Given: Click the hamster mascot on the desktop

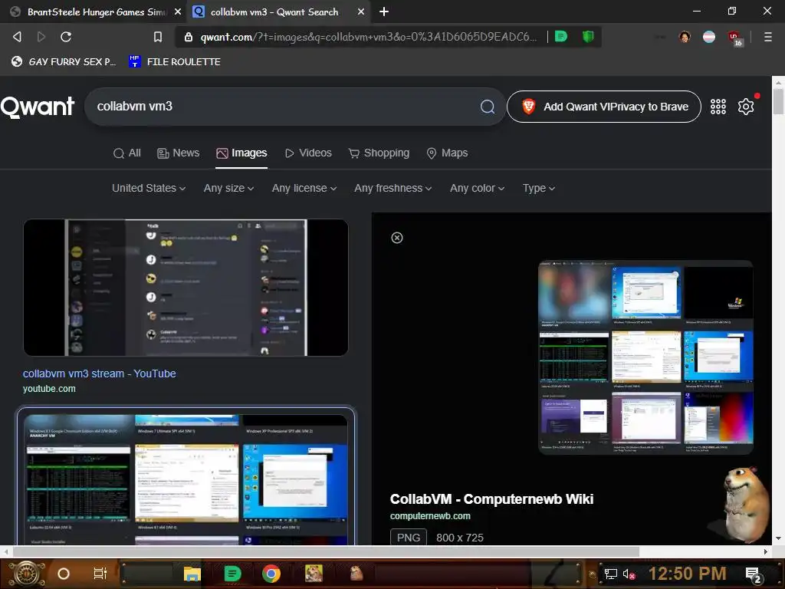Looking at the screenshot, I should (745, 505).
